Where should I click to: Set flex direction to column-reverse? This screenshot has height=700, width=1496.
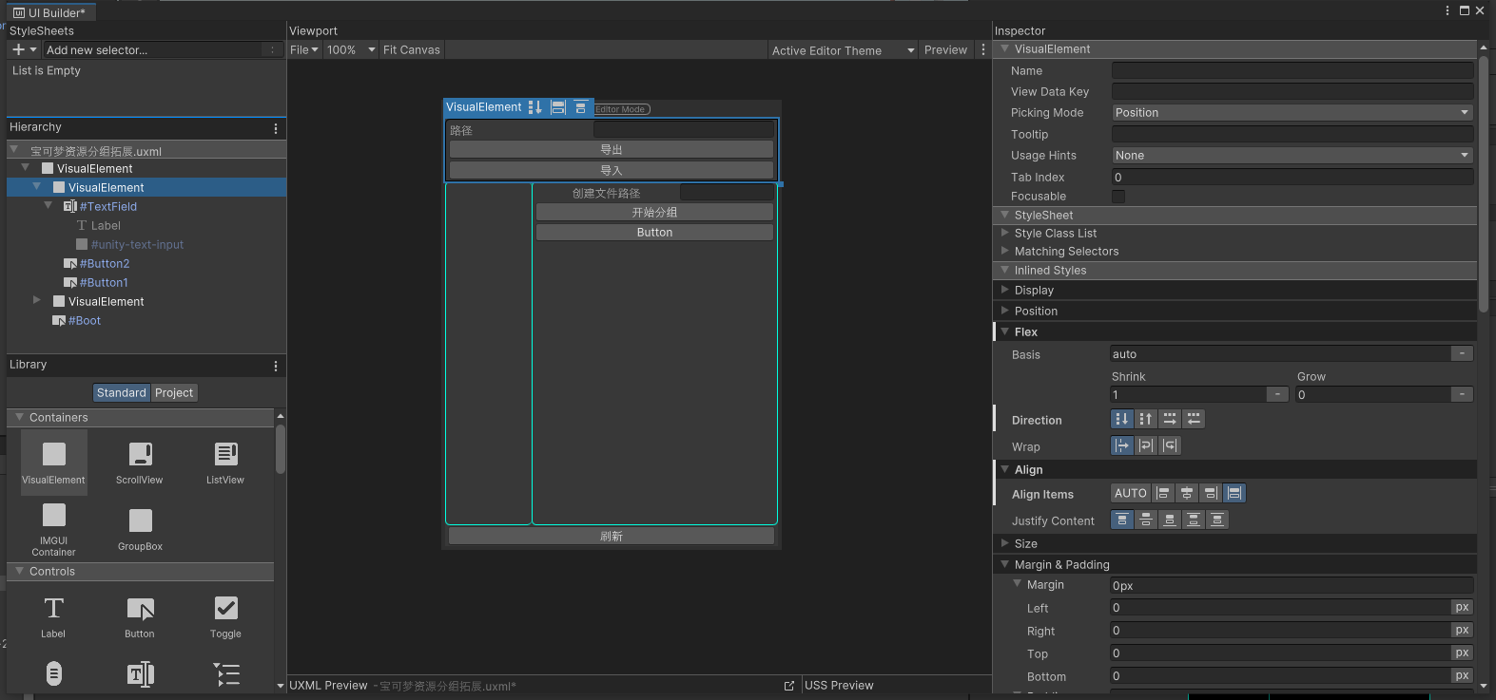click(1146, 419)
